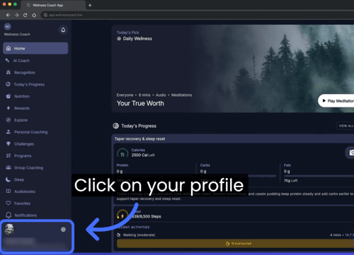Click the Programs icon
354x255 pixels.
point(8,155)
